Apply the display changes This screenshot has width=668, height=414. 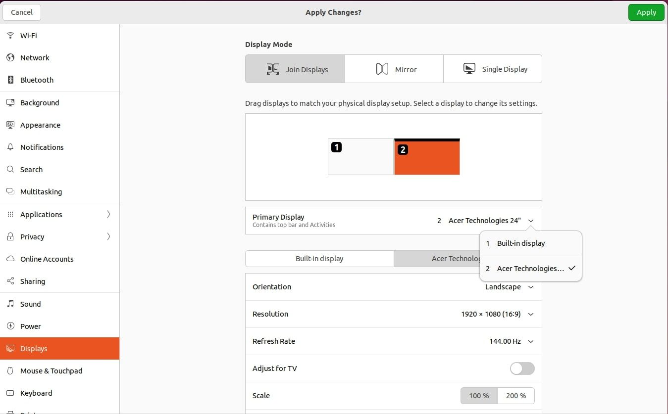click(646, 12)
